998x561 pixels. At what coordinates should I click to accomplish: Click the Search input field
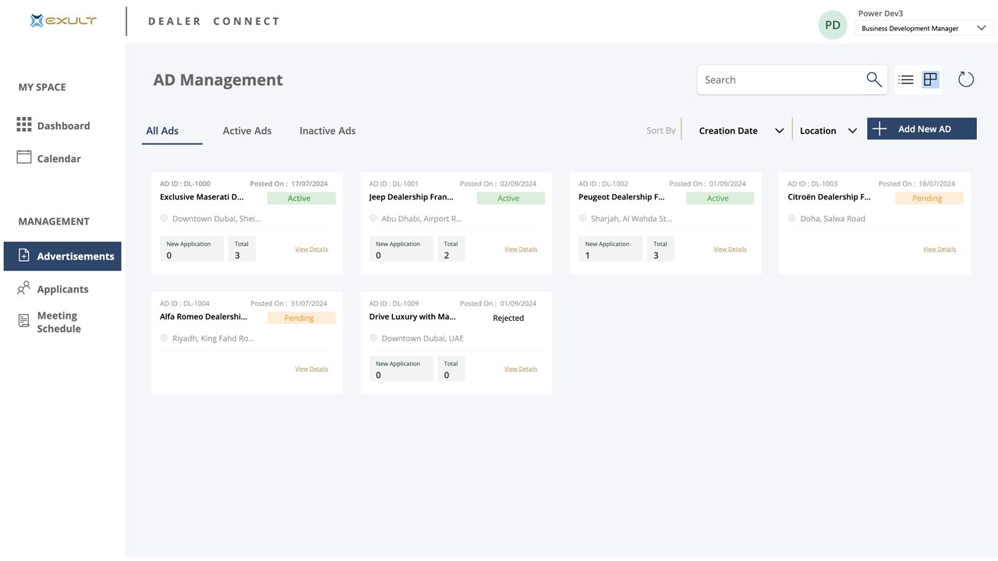tap(780, 79)
